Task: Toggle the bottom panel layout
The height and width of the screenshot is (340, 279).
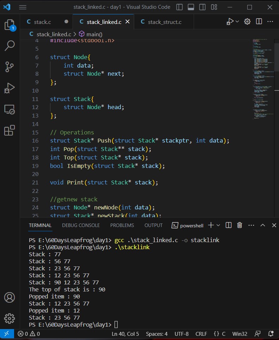Action: point(191,7)
